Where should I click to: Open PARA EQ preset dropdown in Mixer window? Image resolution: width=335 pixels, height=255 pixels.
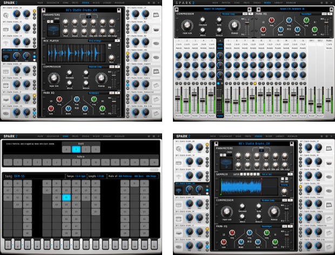[311, 14]
